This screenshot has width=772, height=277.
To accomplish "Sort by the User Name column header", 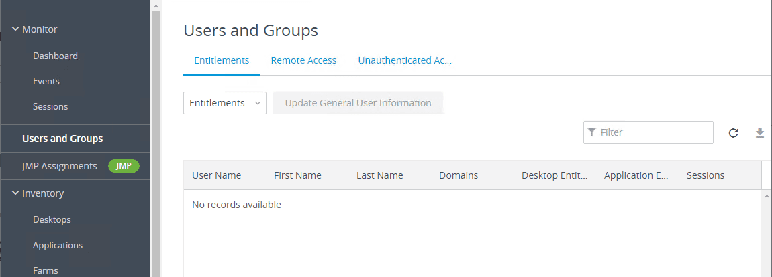I will 216,175.
